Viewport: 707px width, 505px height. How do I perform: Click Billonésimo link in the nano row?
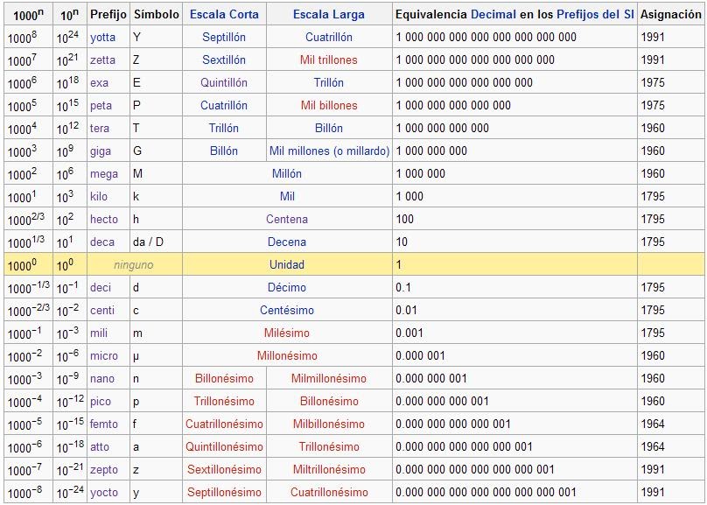(224, 378)
